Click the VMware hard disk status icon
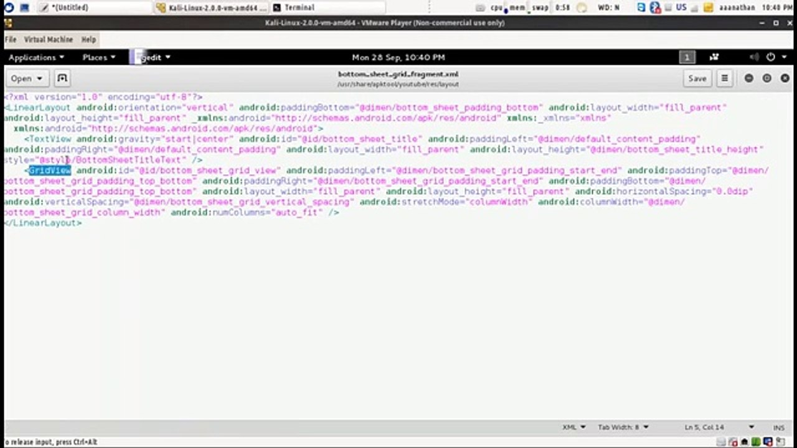 [720, 442]
